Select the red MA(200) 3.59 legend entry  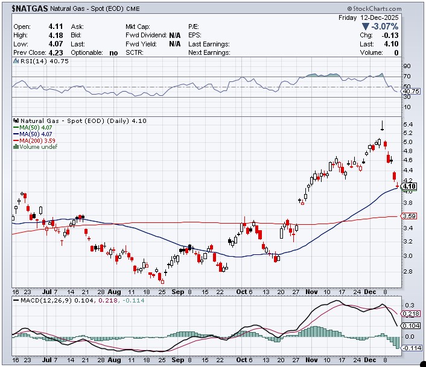point(34,140)
